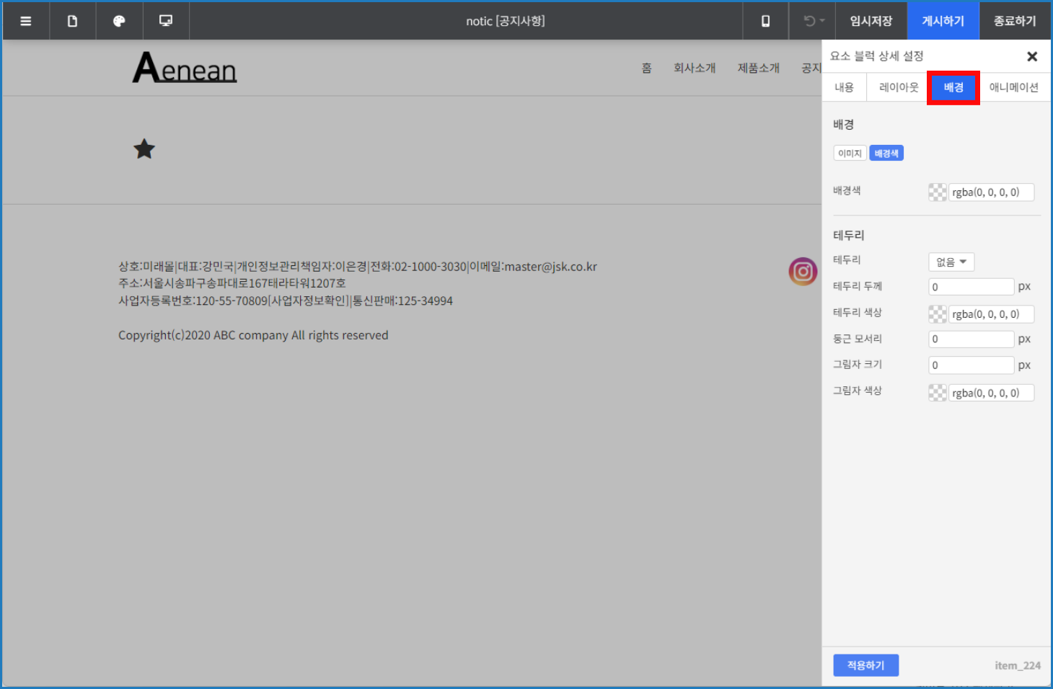Click the Instagram icon in footer
The width and height of the screenshot is (1053, 689).
coord(802,272)
